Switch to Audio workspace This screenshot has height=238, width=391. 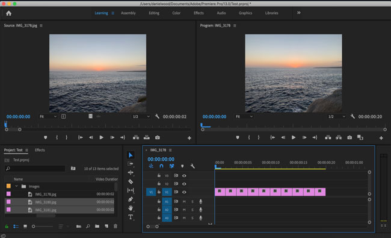[x=221, y=13]
